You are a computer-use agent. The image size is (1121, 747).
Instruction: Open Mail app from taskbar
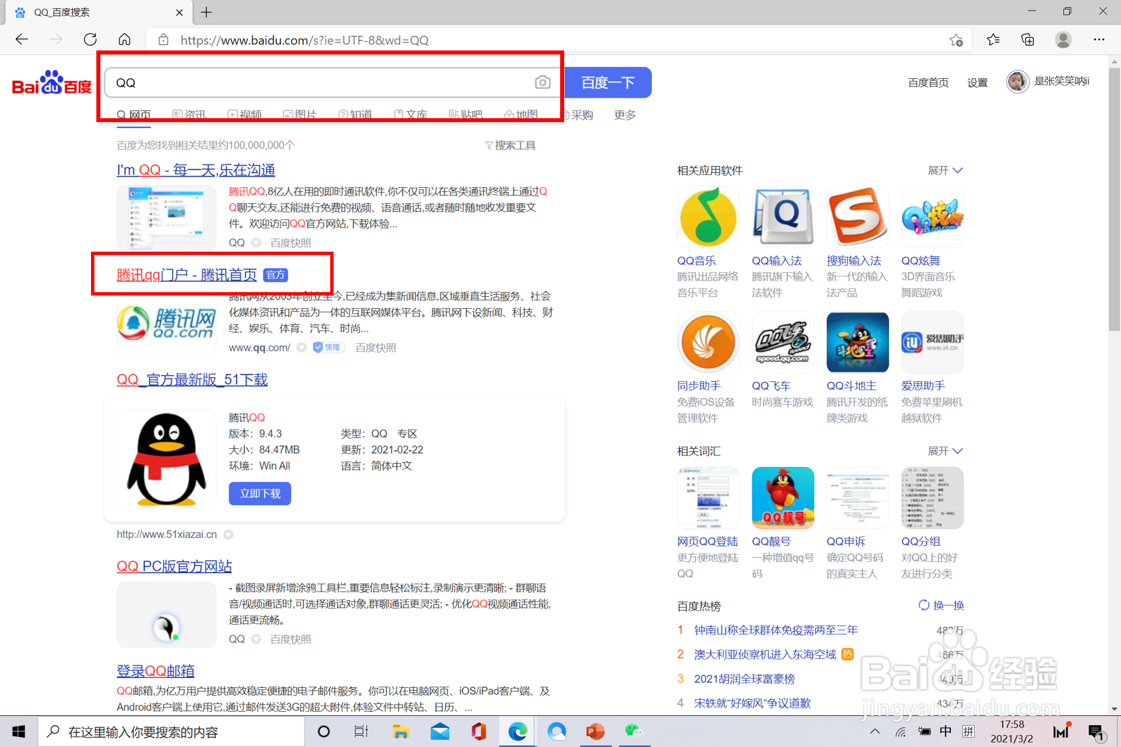pos(440,732)
